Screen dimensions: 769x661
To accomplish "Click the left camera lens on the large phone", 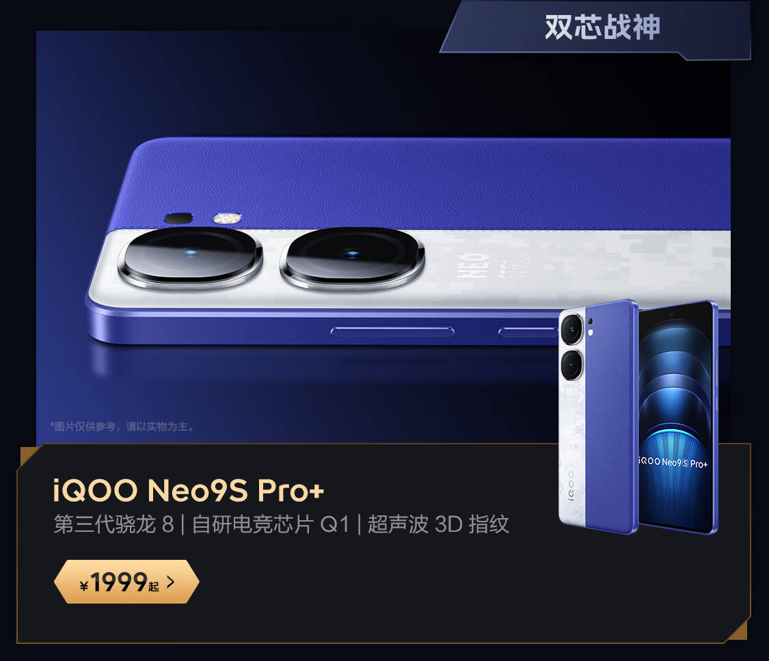I will (x=190, y=258).
